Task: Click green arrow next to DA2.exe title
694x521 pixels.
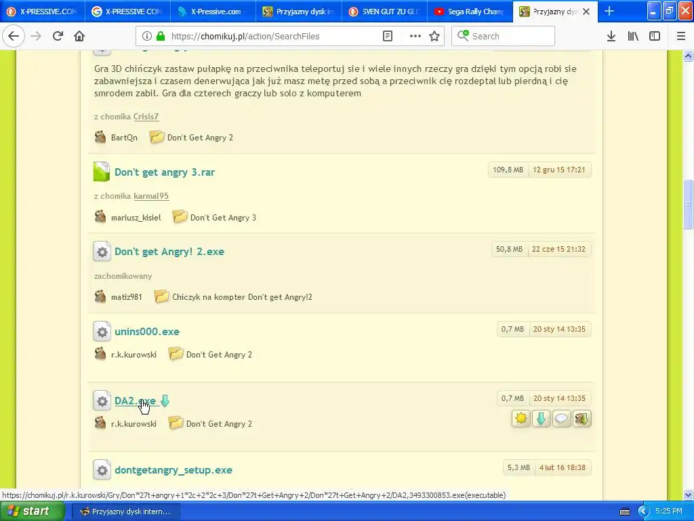Action: [165, 401]
